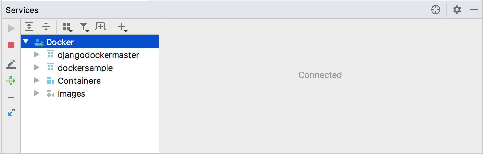Viewport: 483px width, 154px height.
Task: Click the Open in New Tab icon
Action: 100,27
